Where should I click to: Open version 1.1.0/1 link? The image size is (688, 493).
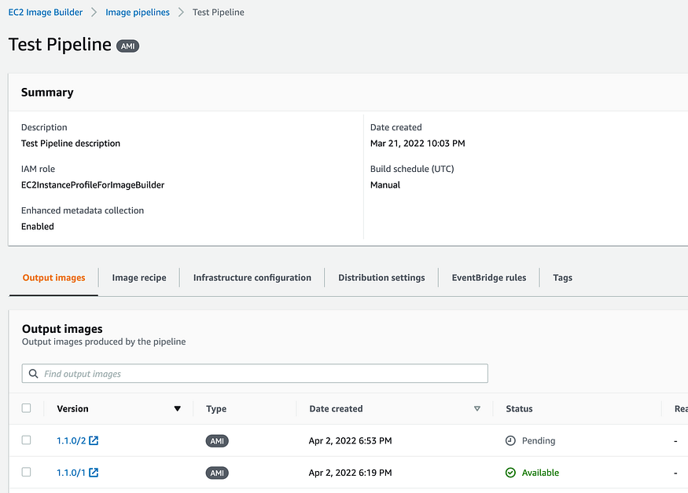point(71,473)
